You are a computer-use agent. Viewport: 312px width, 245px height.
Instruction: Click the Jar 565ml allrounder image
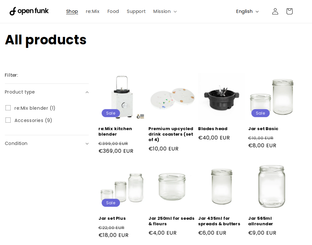tap(272, 186)
